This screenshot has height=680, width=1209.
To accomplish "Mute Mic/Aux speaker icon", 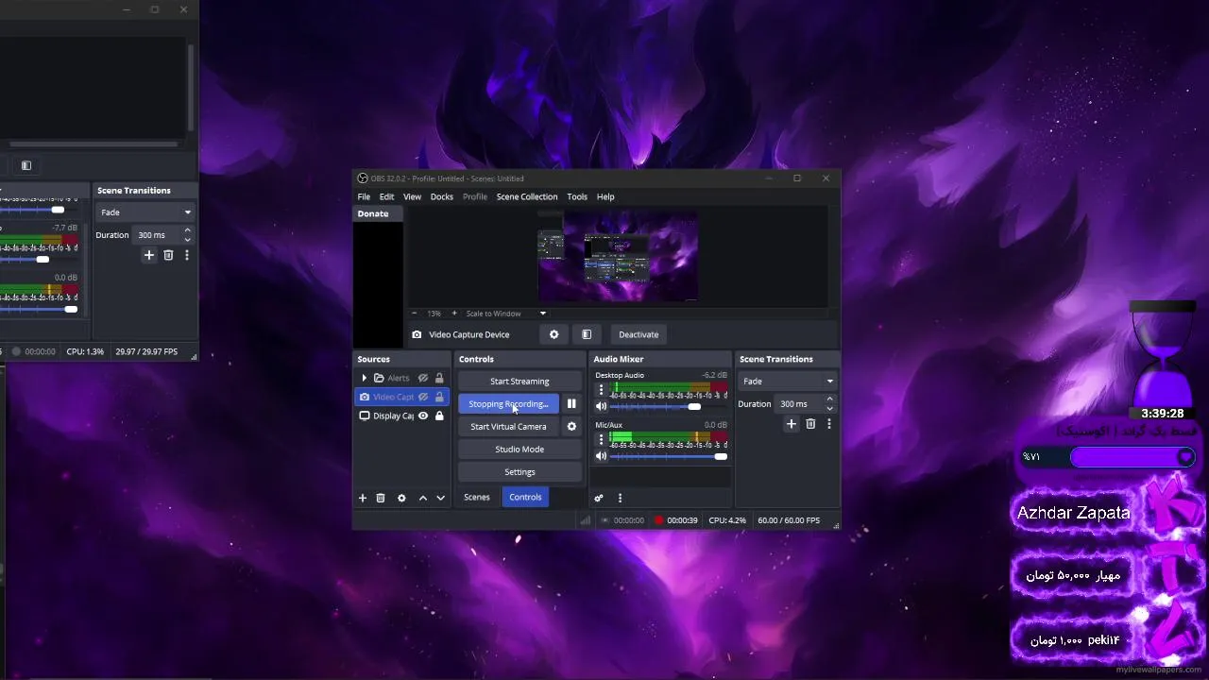I will pyautogui.click(x=601, y=456).
